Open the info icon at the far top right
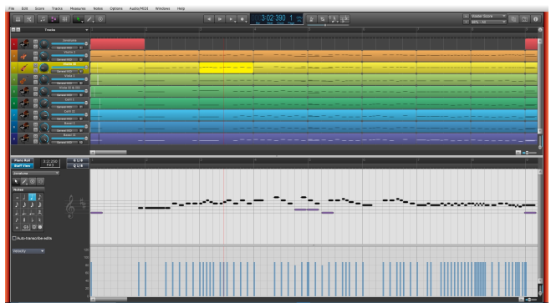 (x=536, y=19)
